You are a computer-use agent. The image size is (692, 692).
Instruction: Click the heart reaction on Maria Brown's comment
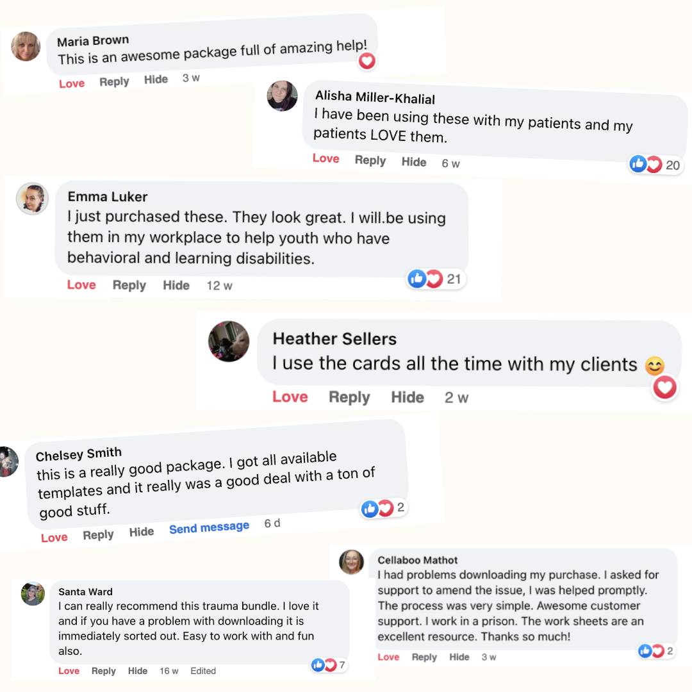(367, 61)
